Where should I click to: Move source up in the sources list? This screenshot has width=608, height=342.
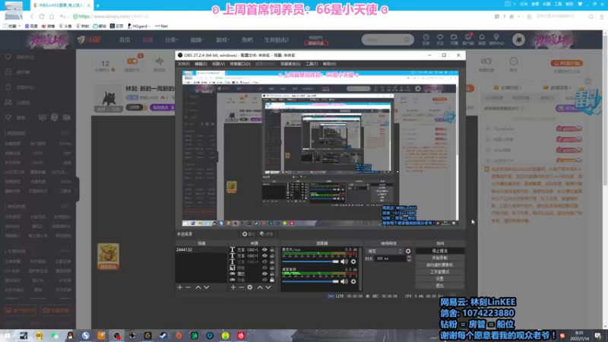click(x=260, y=287)
